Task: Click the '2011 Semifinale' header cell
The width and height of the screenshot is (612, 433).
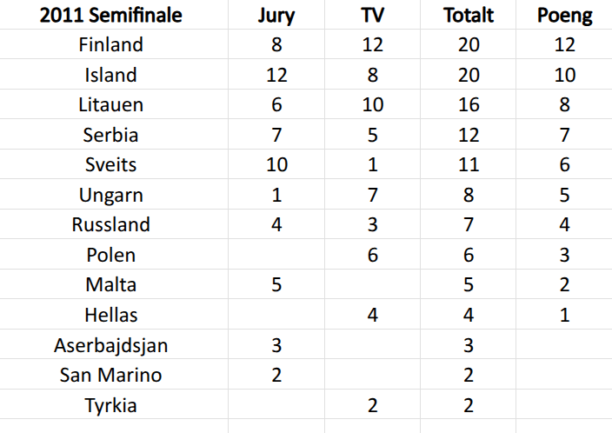Action: click(x=110, y=14)
